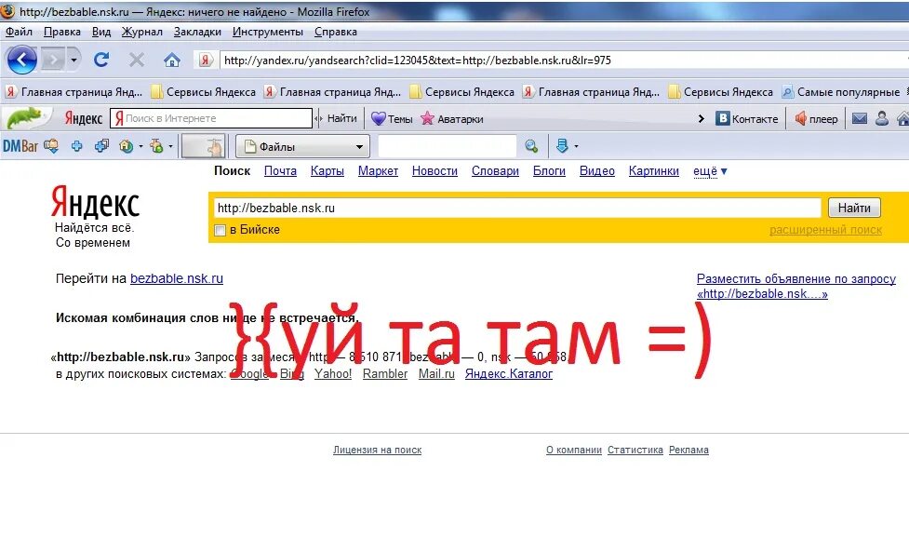
Task: Click the large Яндекс page logo
Action: 95,202
